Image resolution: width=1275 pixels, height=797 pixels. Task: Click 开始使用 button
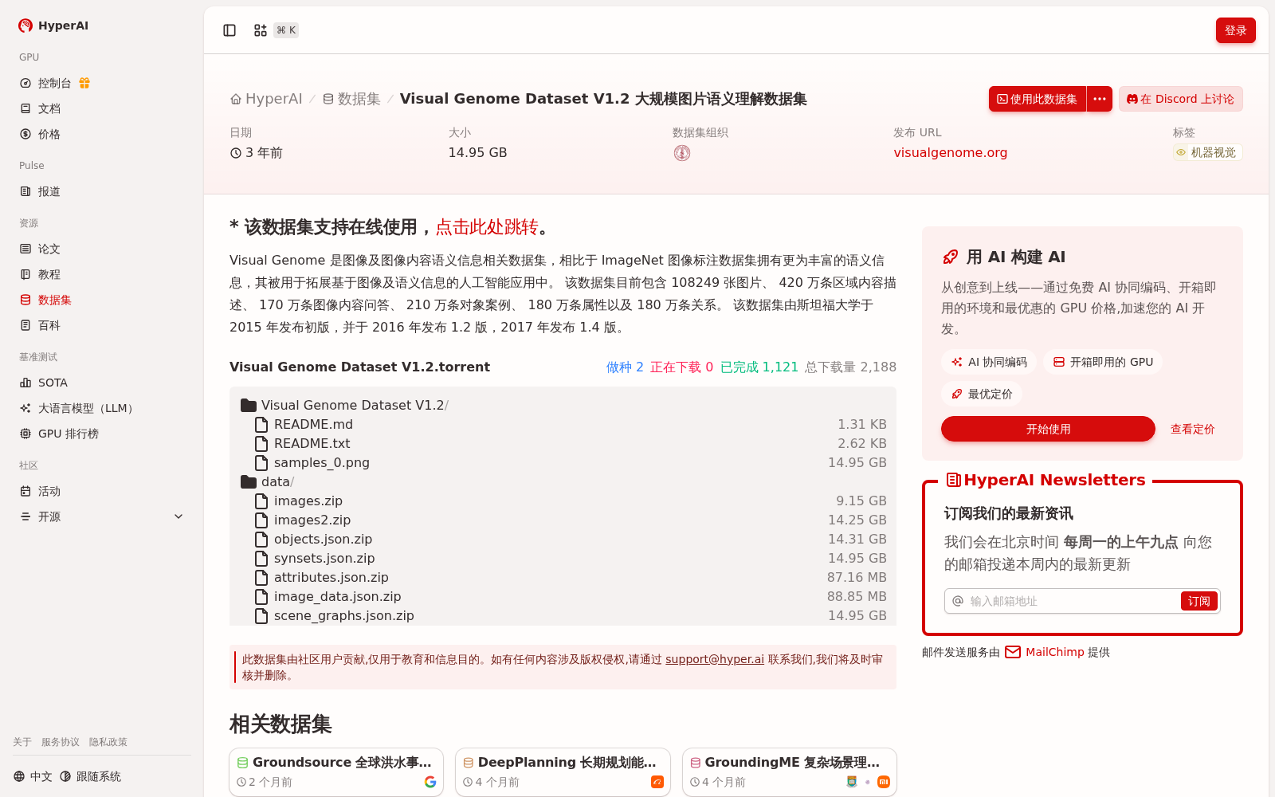(1048, 429)
